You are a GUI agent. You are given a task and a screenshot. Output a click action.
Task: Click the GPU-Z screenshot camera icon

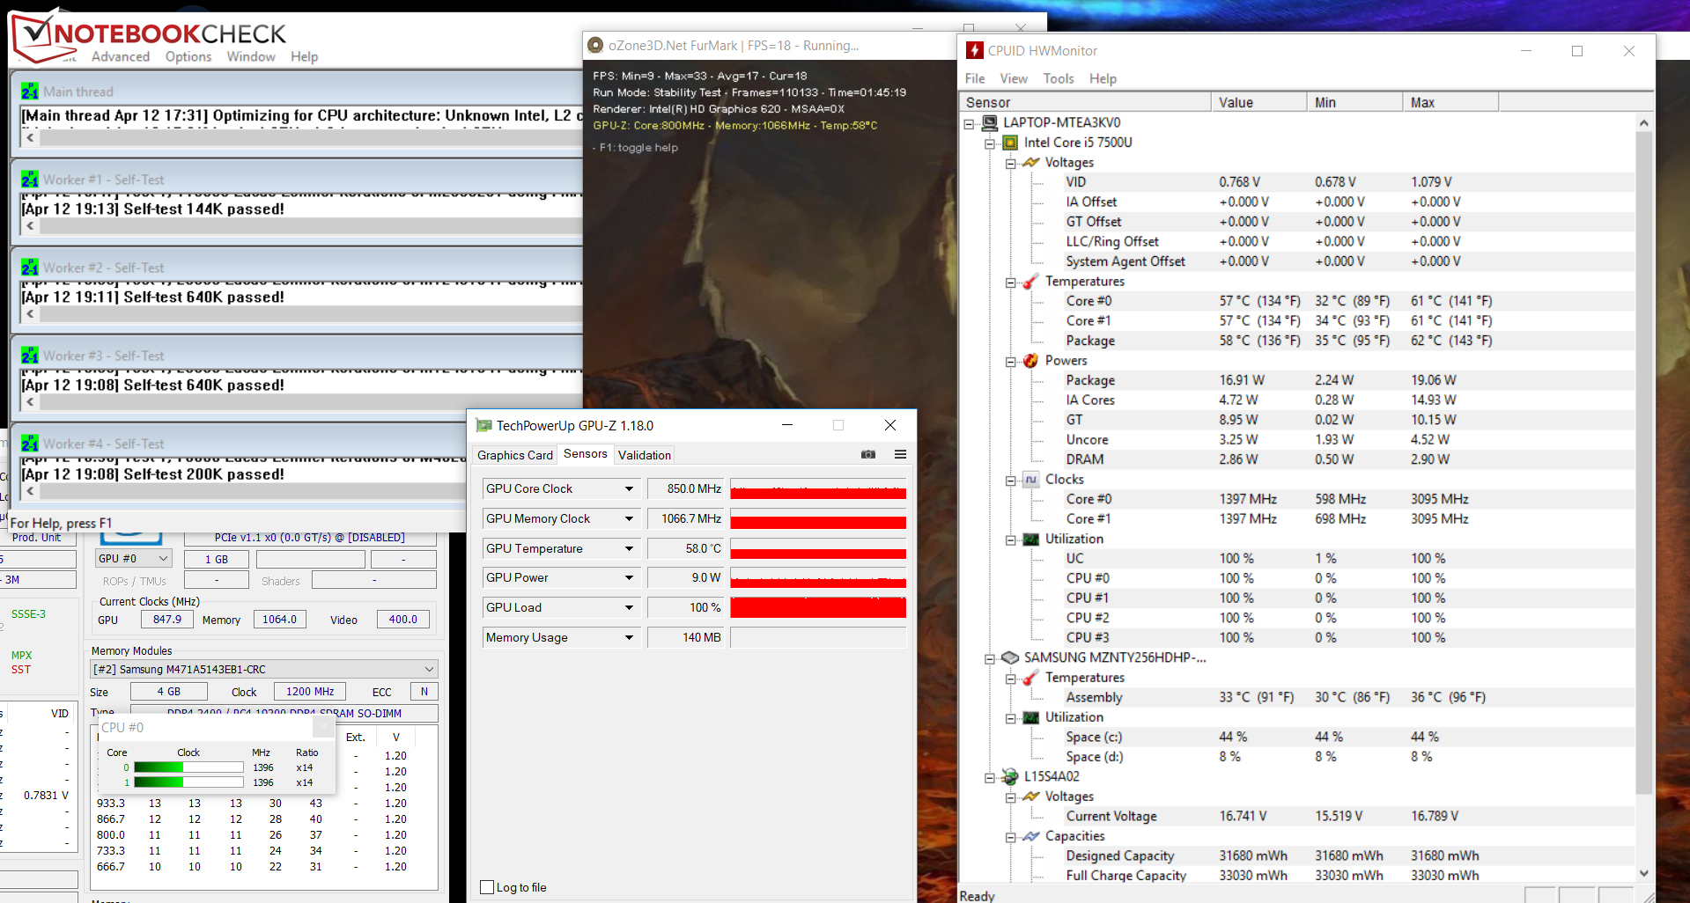tap(868, 455)
